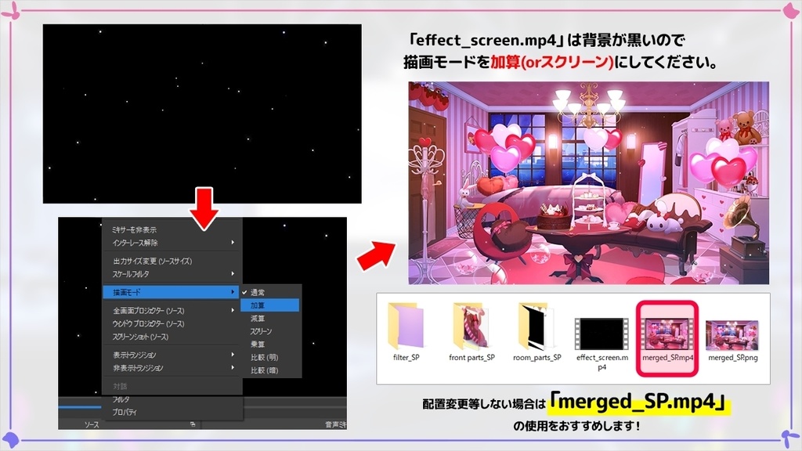Select the merged_SP.png image file
This screenshot has height=451, width=802.
pos(732,333)
